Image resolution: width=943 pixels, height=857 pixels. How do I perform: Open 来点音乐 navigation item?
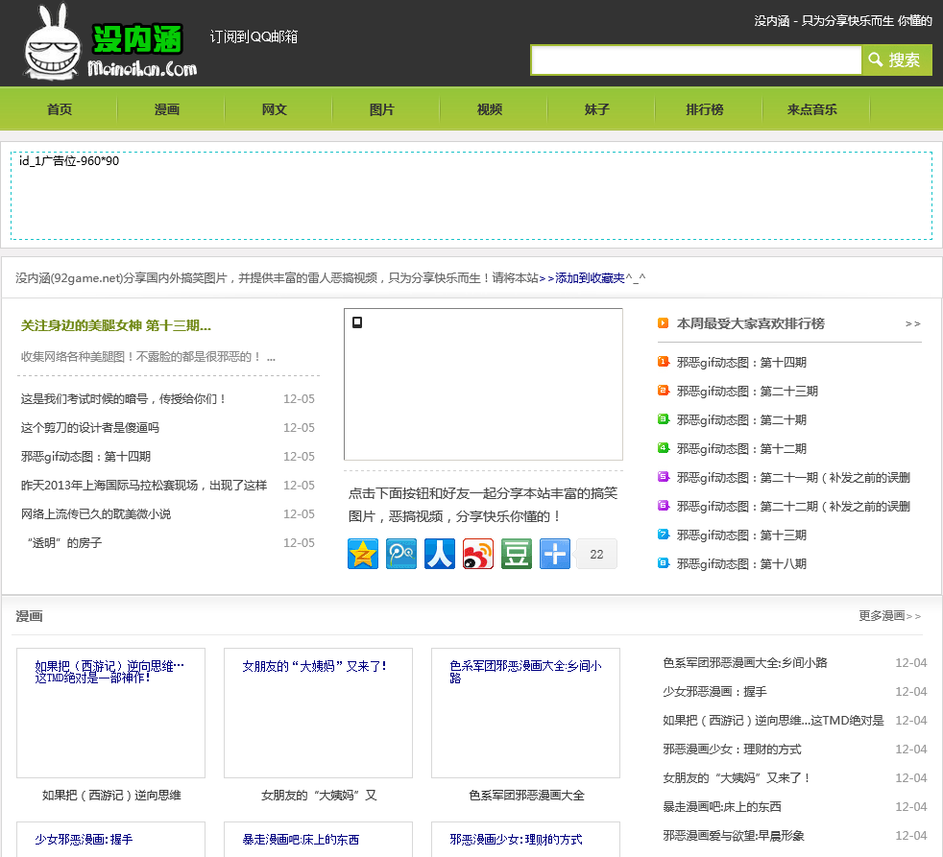tap(812, 109)
